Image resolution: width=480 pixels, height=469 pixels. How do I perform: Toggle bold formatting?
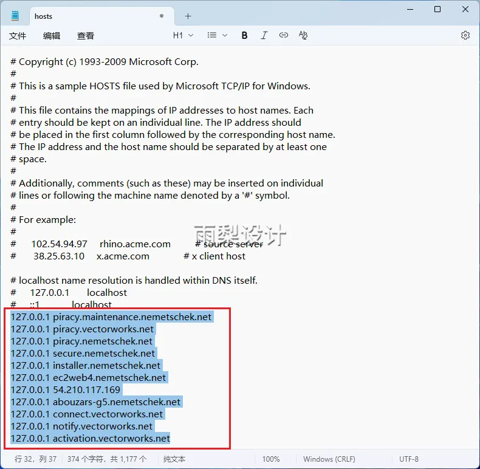click(244, 35)
